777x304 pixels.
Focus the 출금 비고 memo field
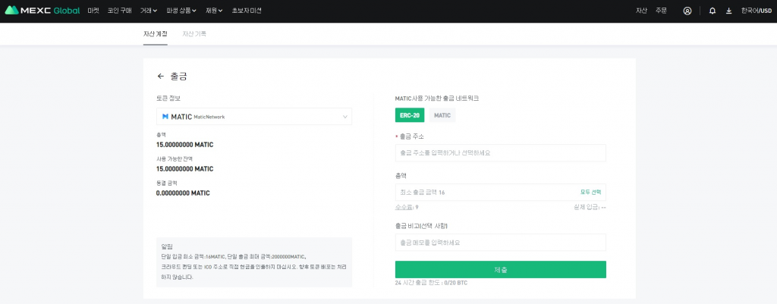pyautogui.click(x=500, y=243)
